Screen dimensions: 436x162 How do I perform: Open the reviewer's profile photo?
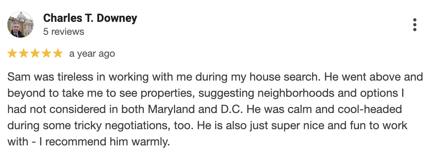(x=20, y=25)
